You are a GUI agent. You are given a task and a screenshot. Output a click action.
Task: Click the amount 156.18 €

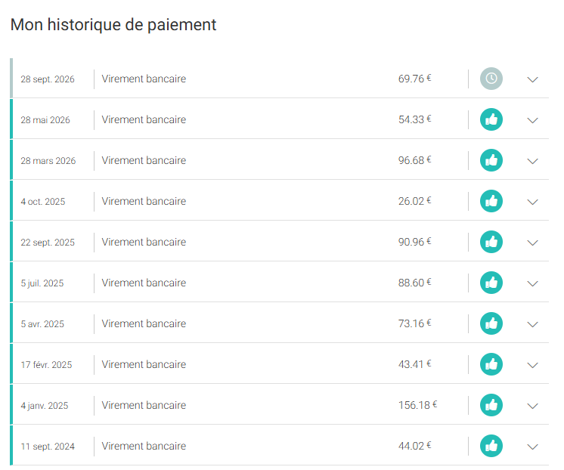click(417, 405)
